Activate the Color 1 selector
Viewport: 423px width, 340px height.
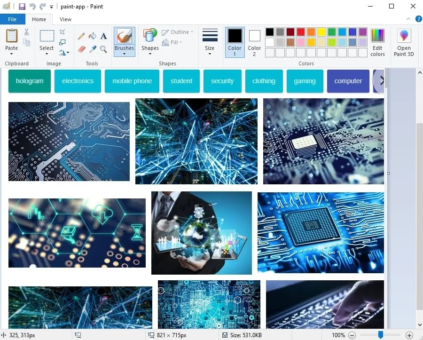pyautogui.click(x=235, y=42)
